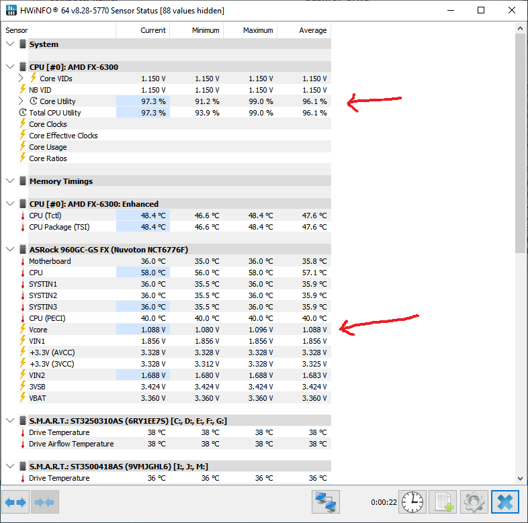Image resolution: width=528 pixels, height=523 pixels.
Task: Collapse the S.M.A.R.T. ST3250310AS group
Action: point(10,420)
